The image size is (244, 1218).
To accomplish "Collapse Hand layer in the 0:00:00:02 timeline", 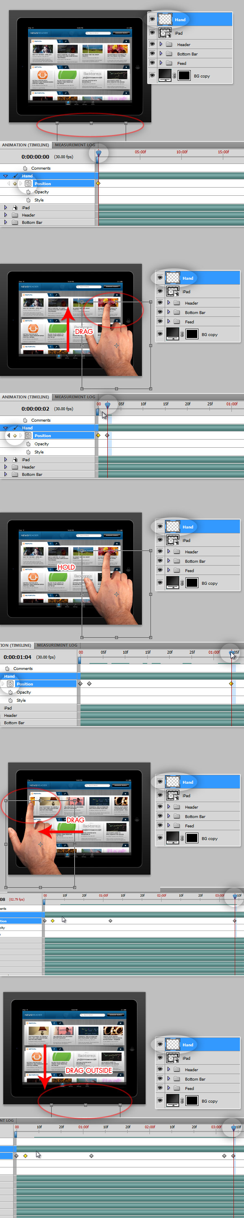I will [x=6, y=428].
